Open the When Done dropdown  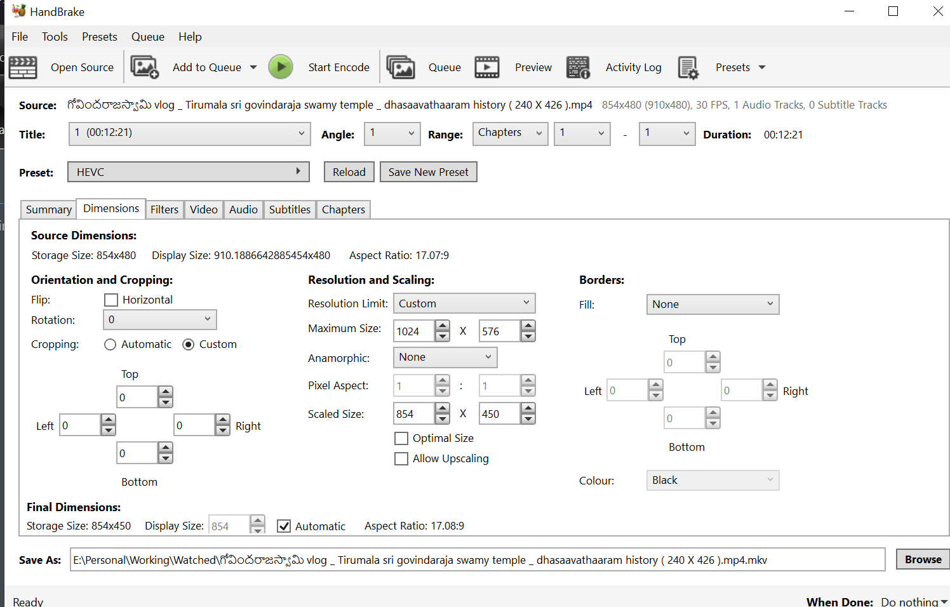[x=914, y=601]
